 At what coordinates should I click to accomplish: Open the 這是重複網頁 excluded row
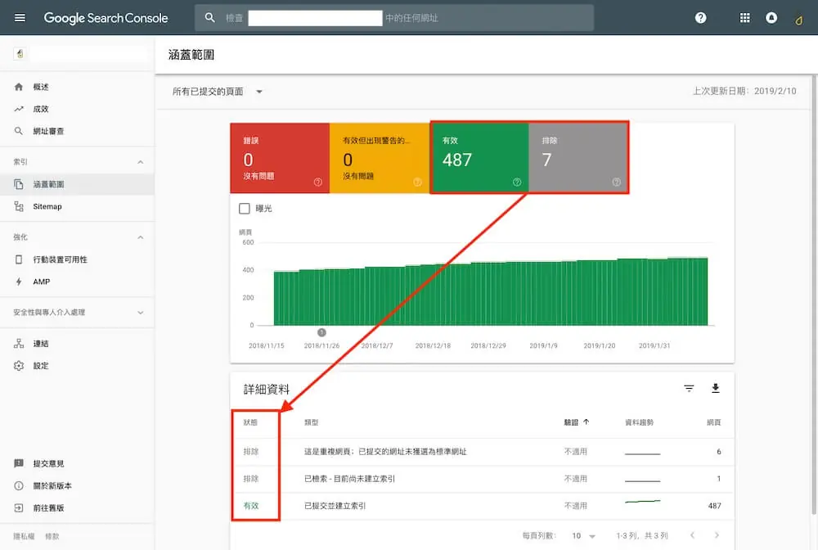(x=482, y=451)
